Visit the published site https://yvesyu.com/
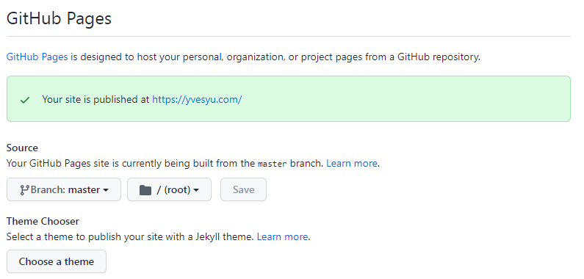The width and height of the screenshot is (584, 279). tap(197, 99)
